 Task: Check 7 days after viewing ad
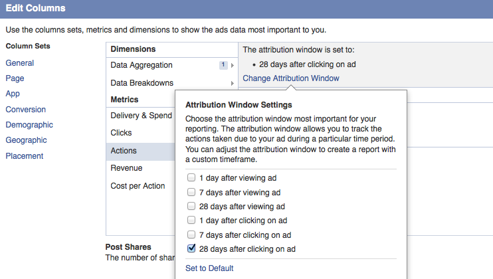coord(191,192)
